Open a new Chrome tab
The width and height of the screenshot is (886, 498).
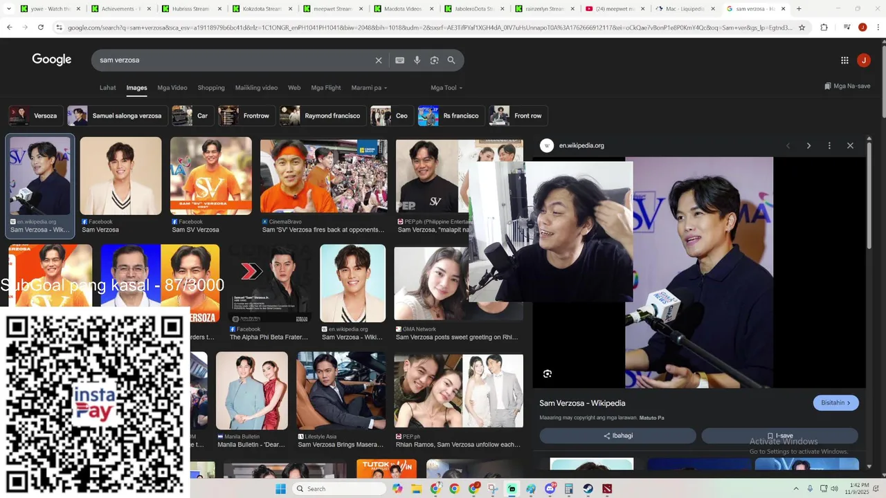tap(799, 9)
